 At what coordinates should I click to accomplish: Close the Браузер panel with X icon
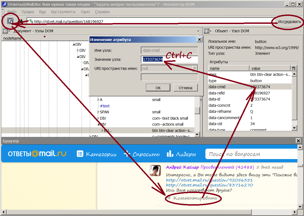298,141
